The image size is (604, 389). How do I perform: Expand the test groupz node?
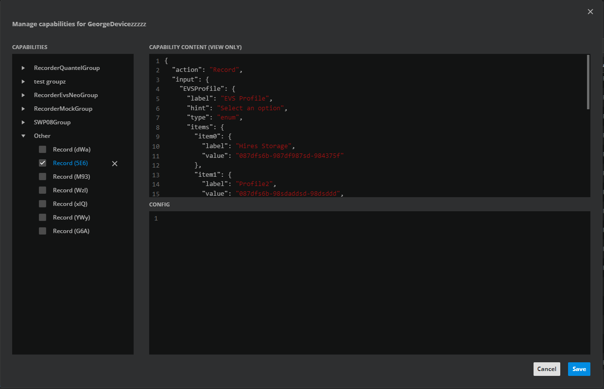[x=23, y=82]
